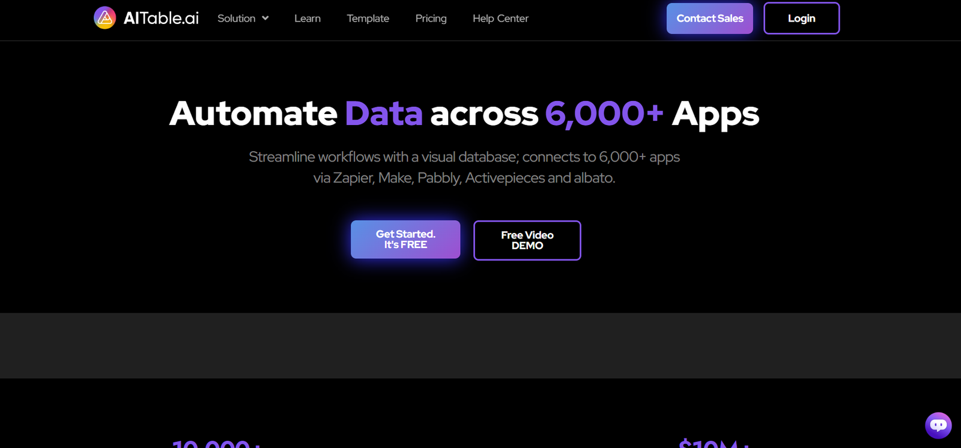Go to the Learn page
Screen dimensions: 961x448
click(308, 19)
